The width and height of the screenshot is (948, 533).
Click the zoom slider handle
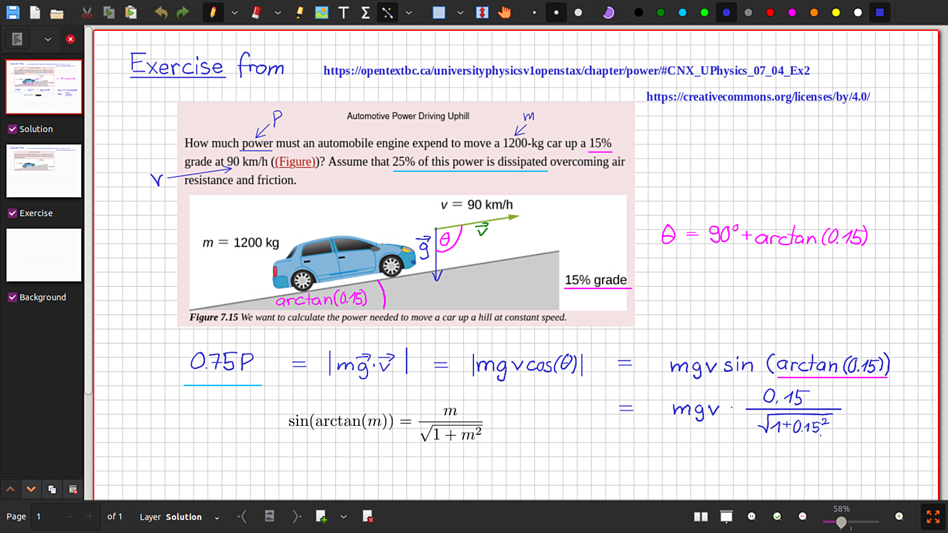(841, 522)
